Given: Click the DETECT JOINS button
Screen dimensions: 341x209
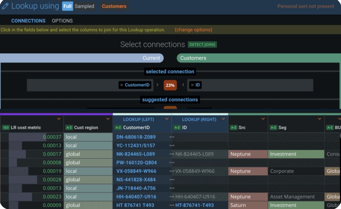Looking at the screenshot, I should point(202,45).
